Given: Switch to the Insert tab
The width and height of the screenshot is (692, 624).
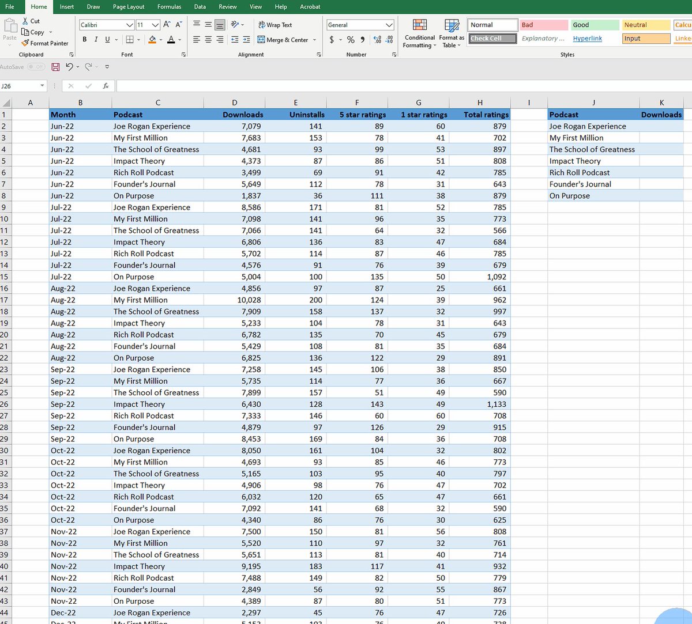Looking at the screenshot, I should (x=67, y=7).
